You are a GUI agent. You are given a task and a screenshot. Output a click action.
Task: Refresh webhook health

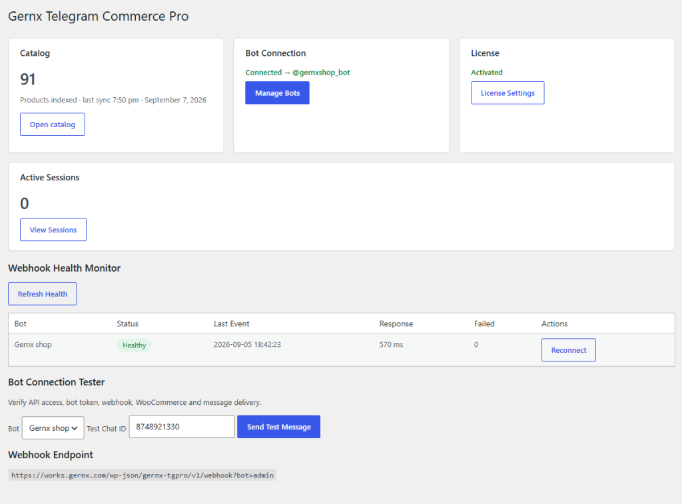42,294
